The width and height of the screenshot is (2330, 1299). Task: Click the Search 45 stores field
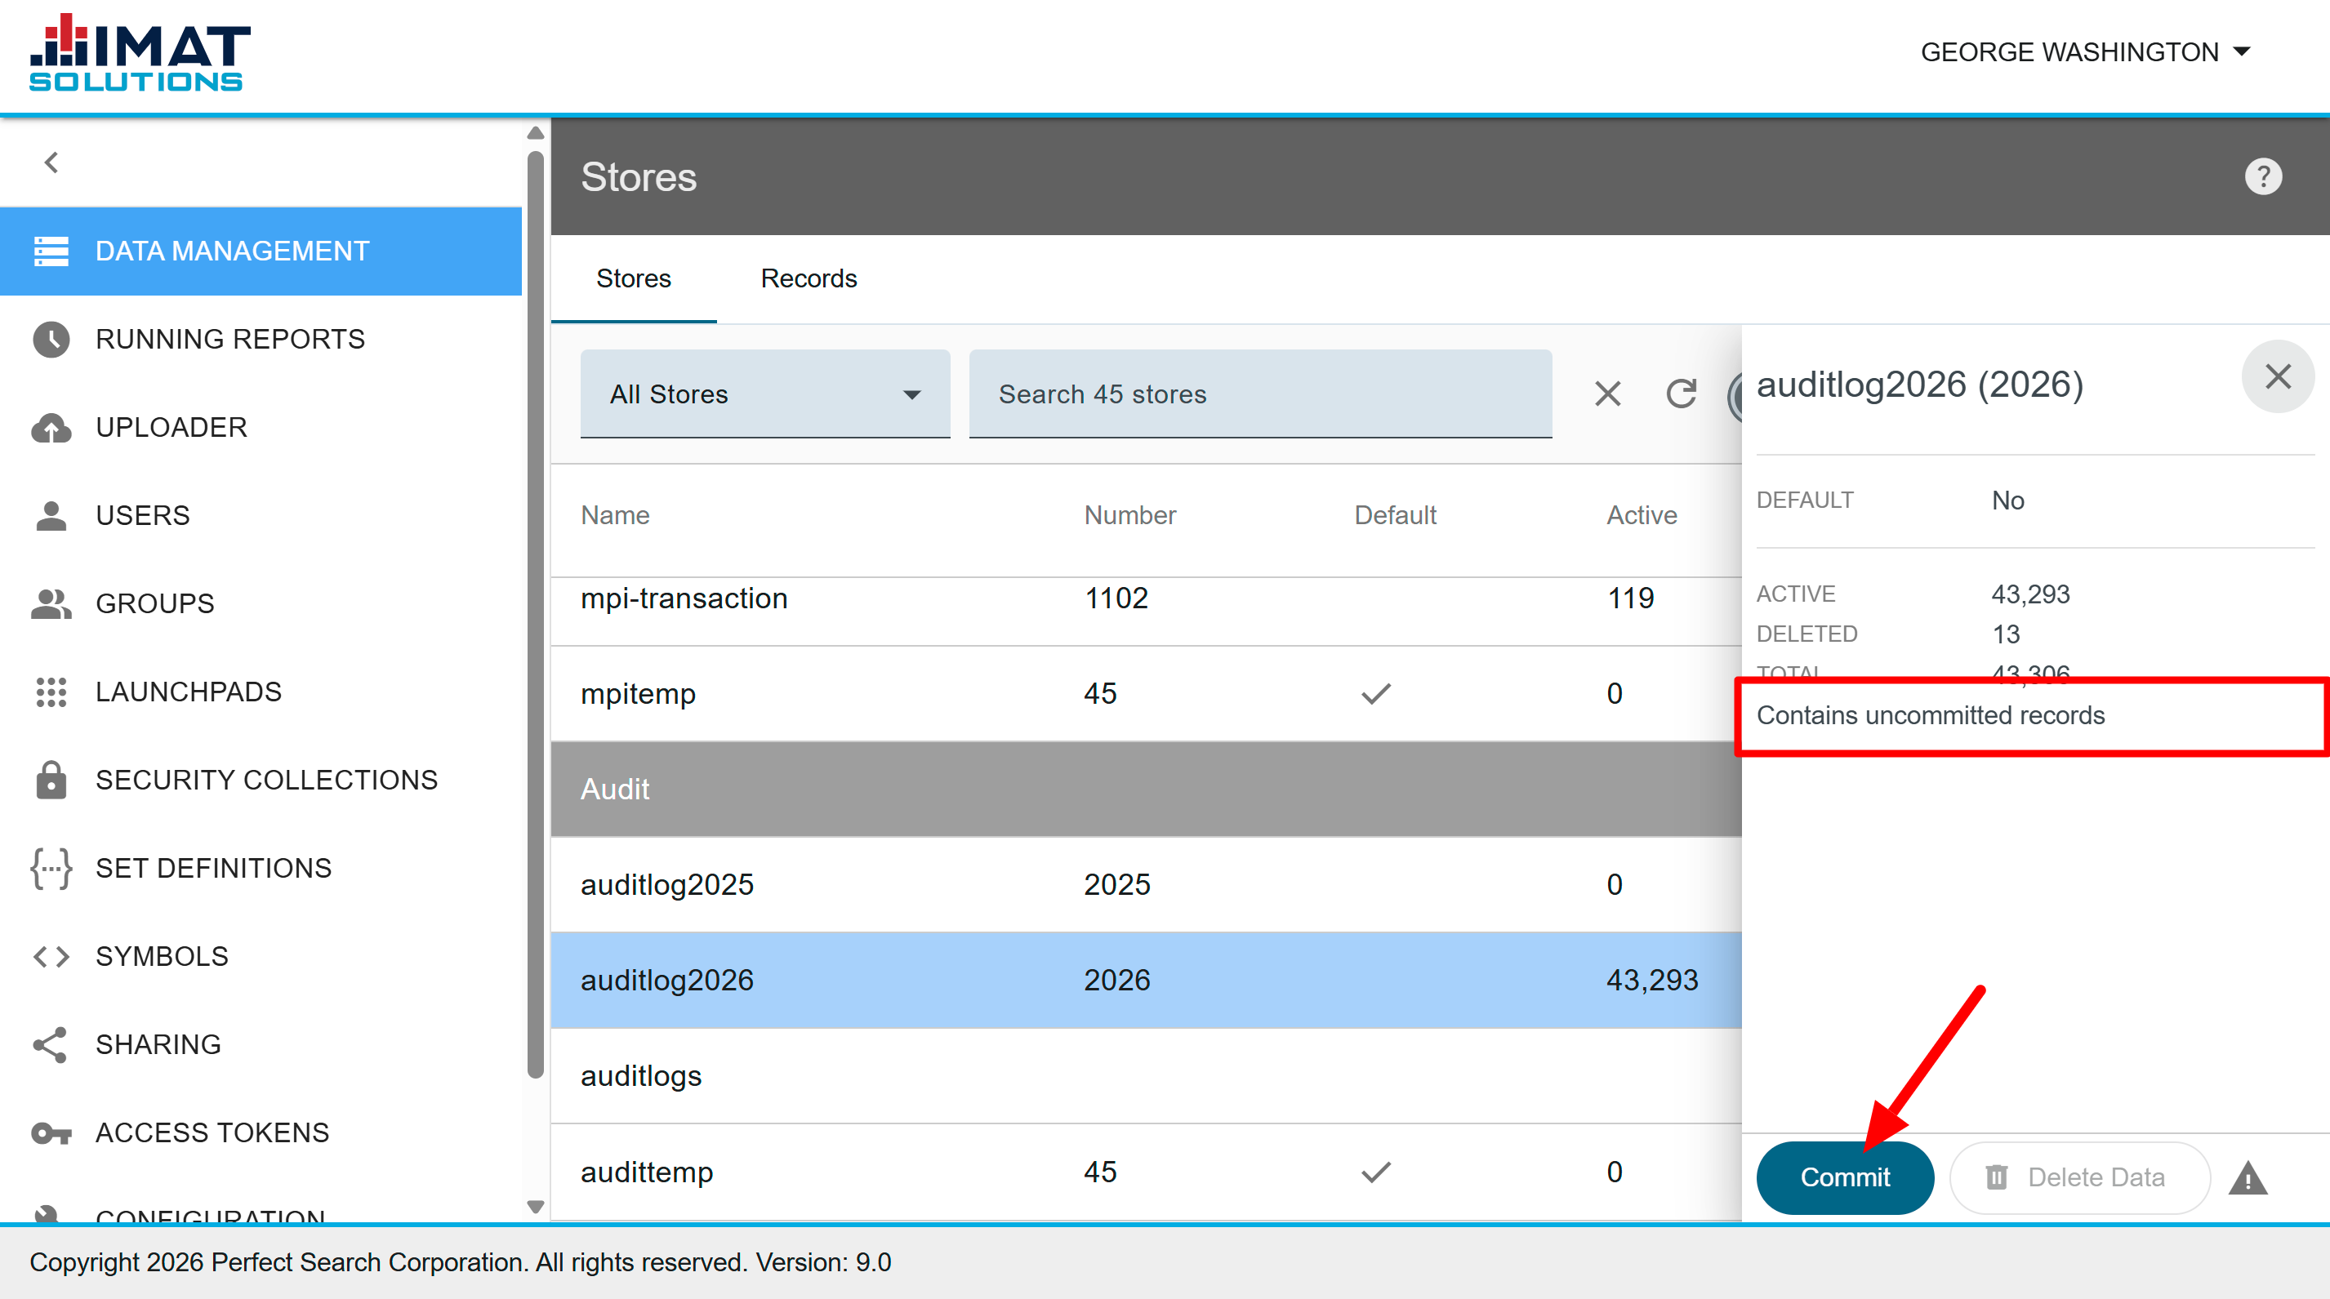pyautogui.click(x=1260, y=394)
